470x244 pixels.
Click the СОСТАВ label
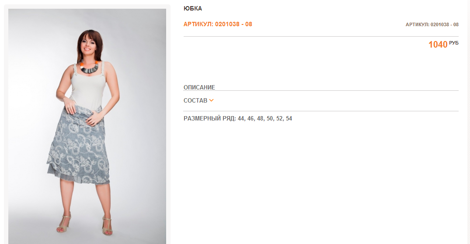(x=195, y=100)
